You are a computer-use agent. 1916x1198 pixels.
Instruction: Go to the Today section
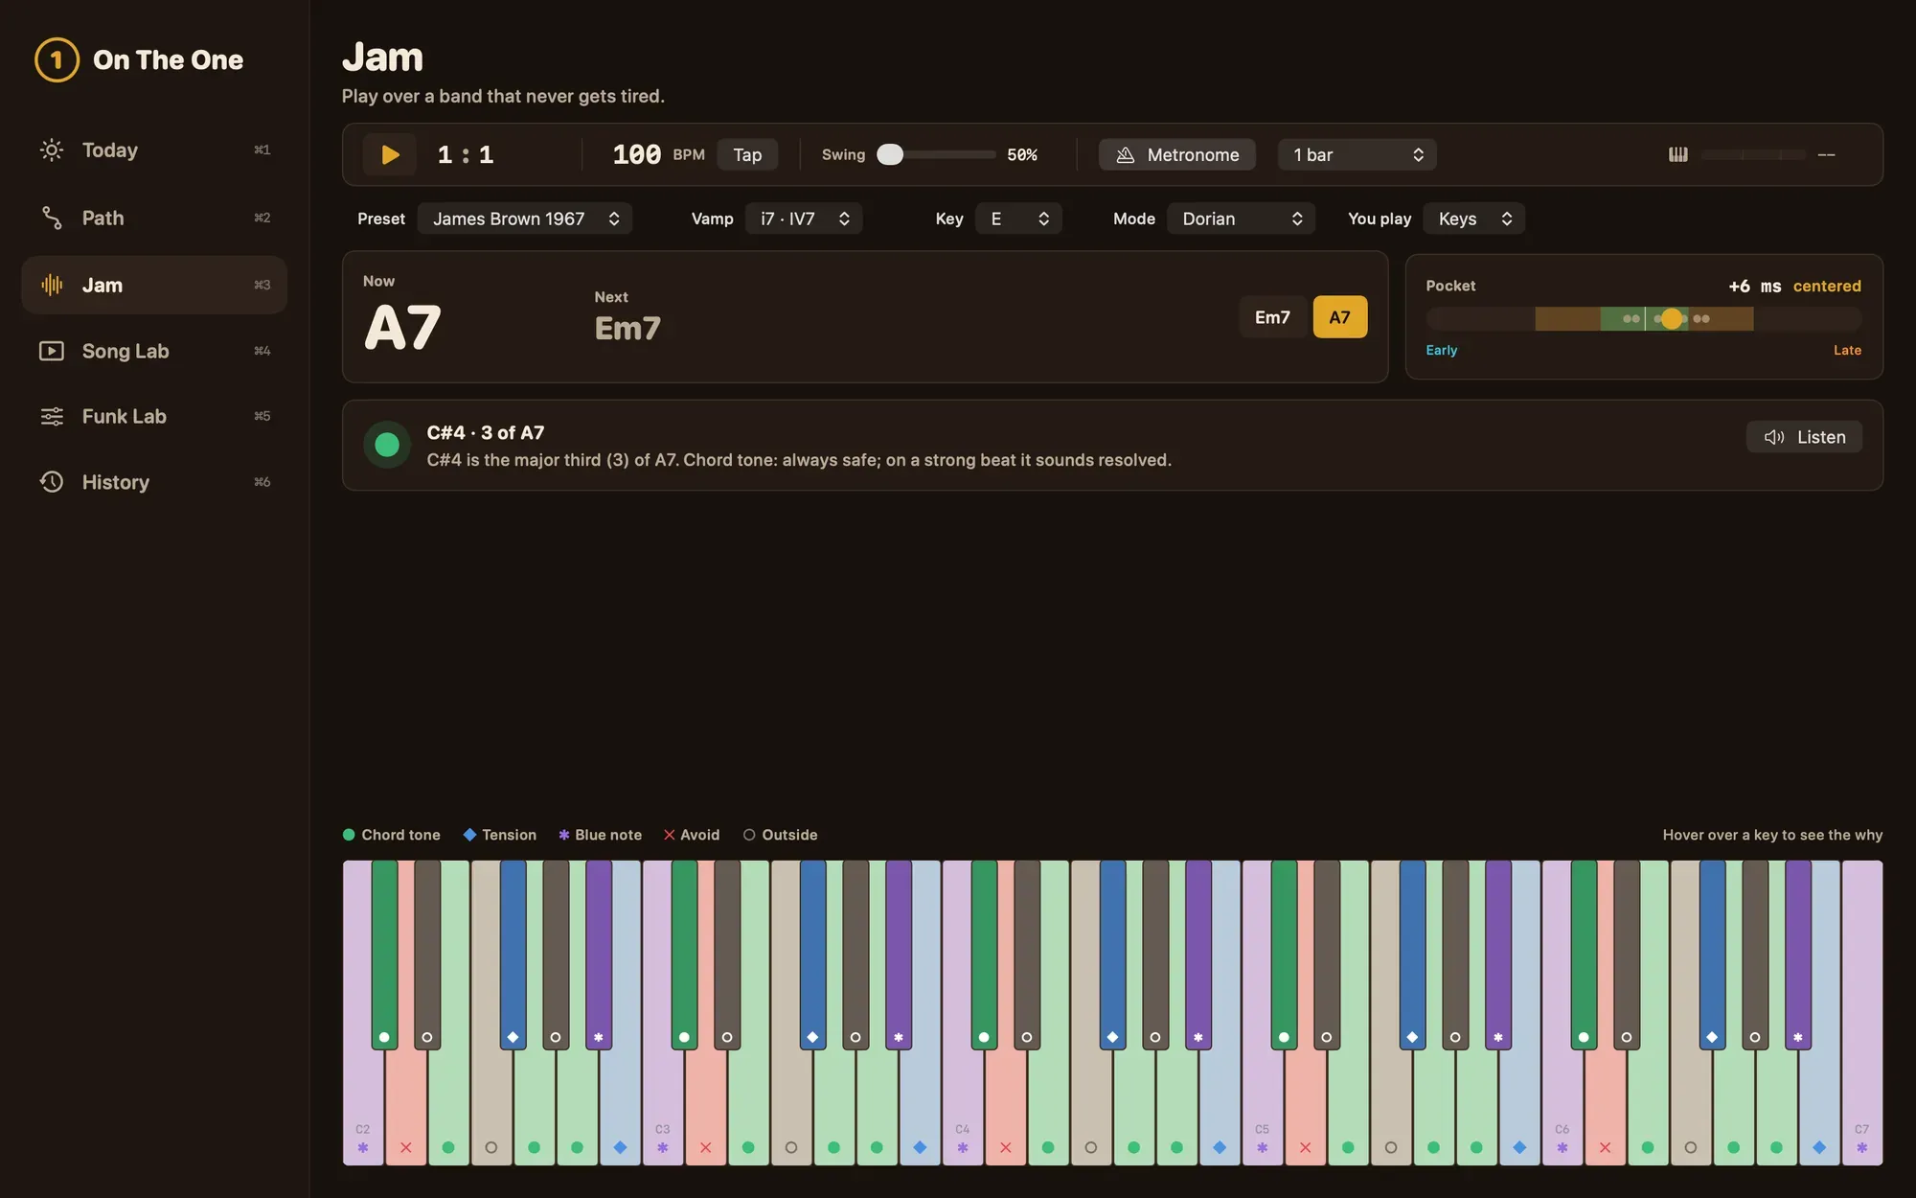pyautogui.click(x=154, y=150)
